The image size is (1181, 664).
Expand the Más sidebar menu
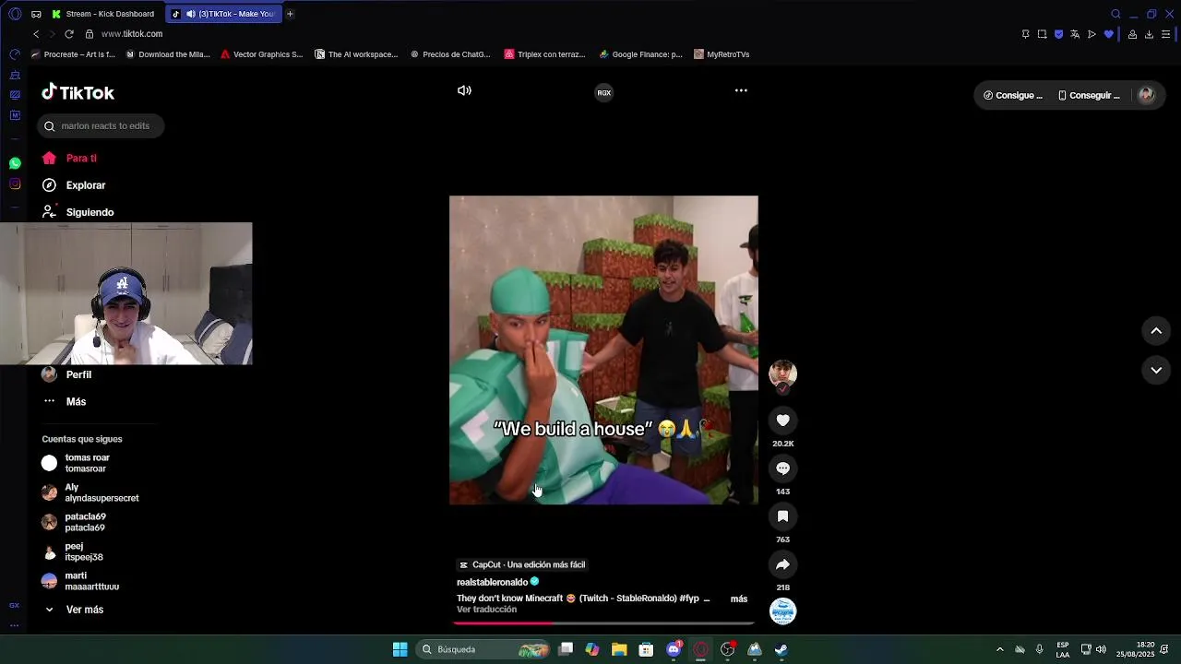tap(65, 401)
